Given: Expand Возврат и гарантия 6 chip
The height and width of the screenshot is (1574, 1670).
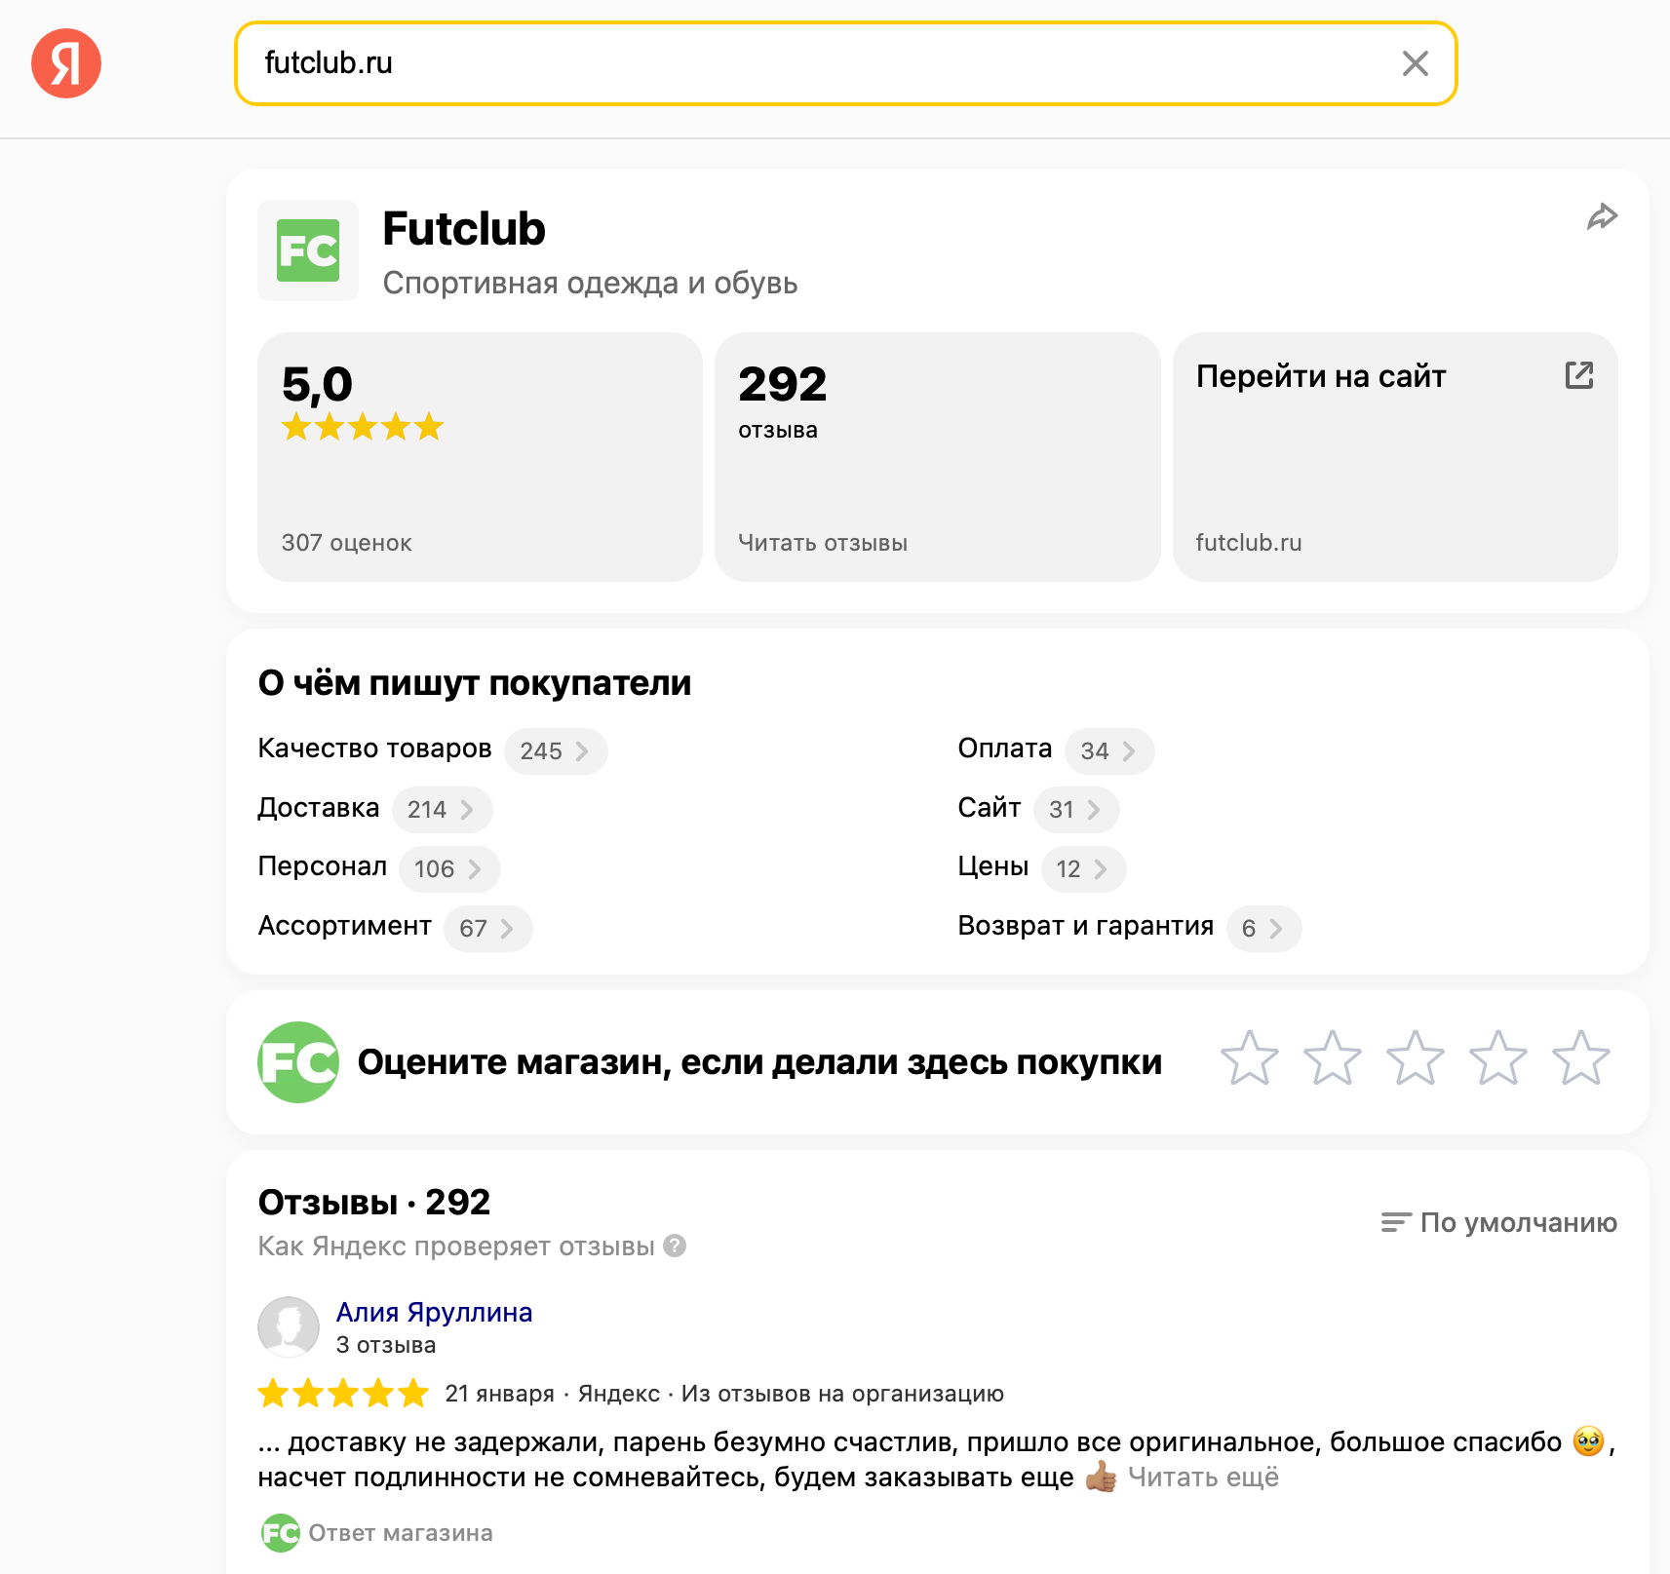Looking at the screenshot, I should [1263, 929].
